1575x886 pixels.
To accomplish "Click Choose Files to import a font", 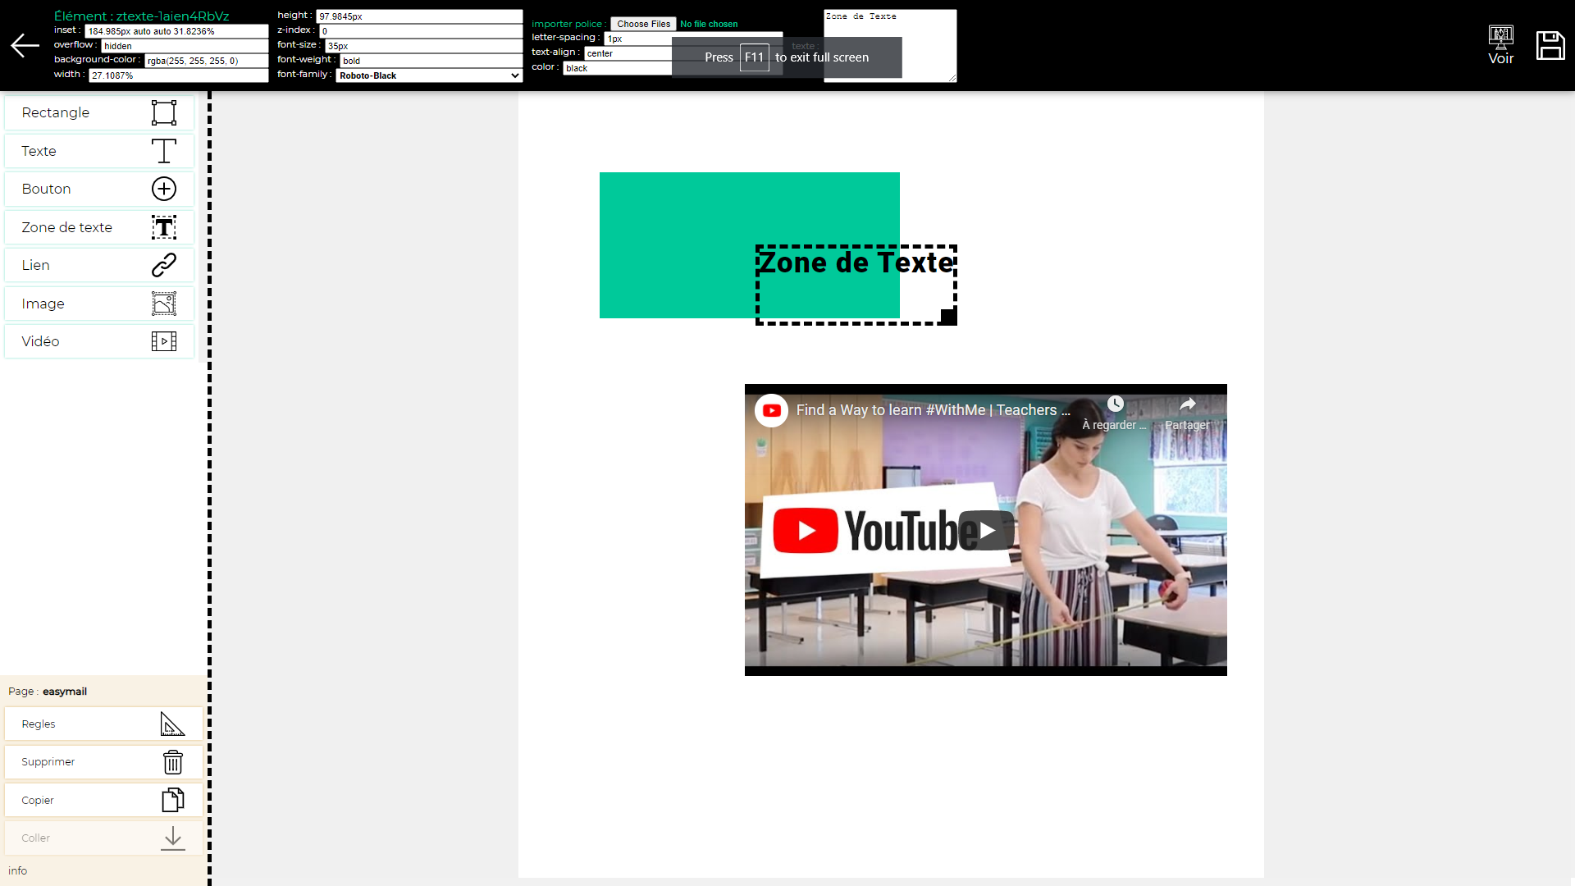I will pos(643,24).
